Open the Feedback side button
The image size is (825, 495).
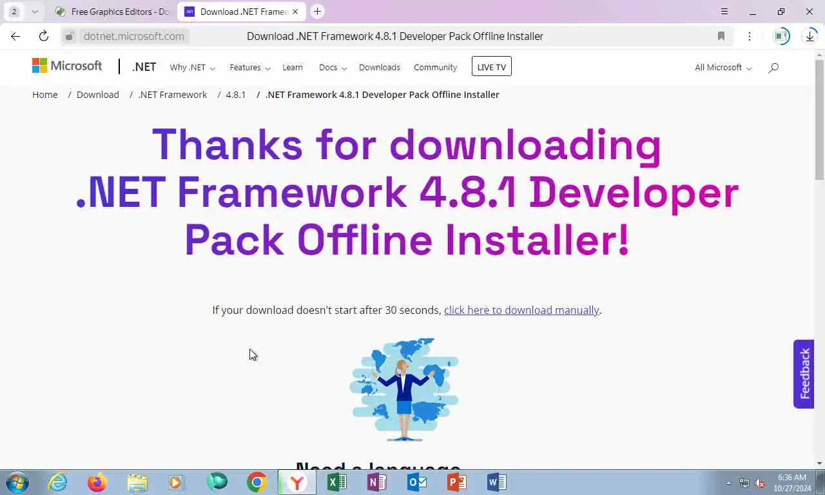coord(804,374)
